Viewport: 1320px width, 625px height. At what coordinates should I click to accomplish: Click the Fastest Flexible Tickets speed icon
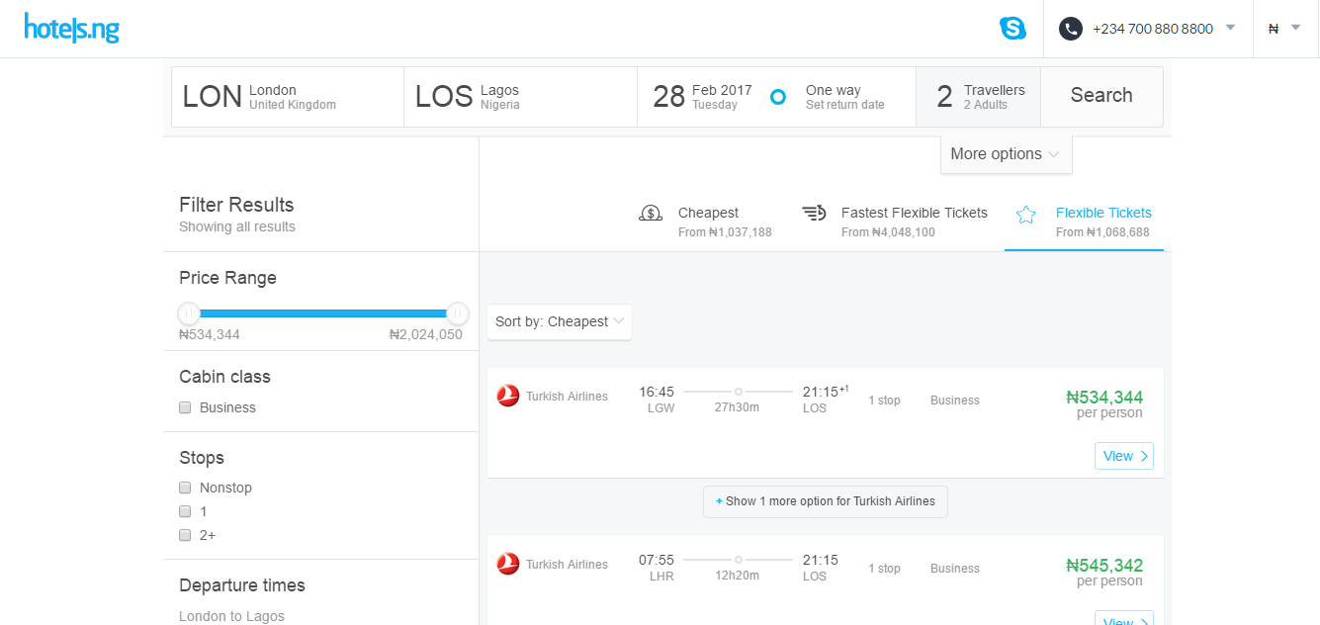click(813, 213)
